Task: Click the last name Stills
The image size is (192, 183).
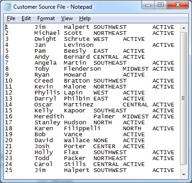Action: [x=75, y=164]
